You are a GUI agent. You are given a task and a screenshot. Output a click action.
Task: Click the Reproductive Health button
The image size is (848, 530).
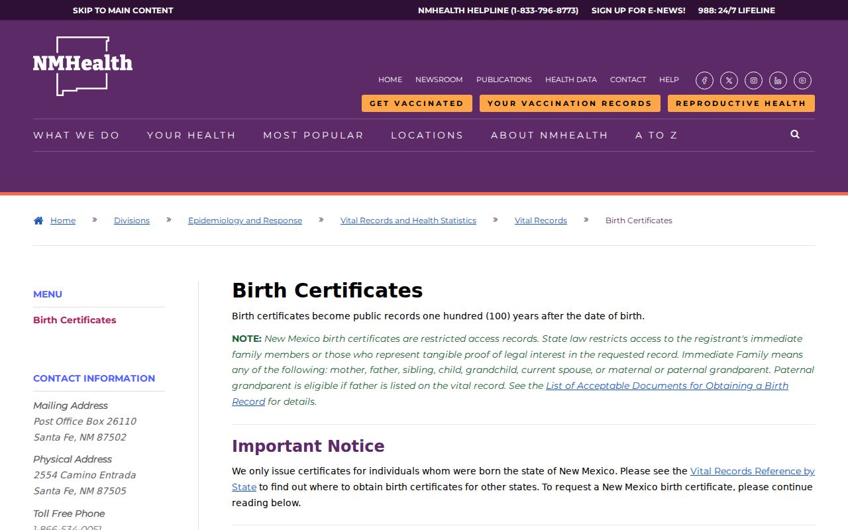[741, 103]
